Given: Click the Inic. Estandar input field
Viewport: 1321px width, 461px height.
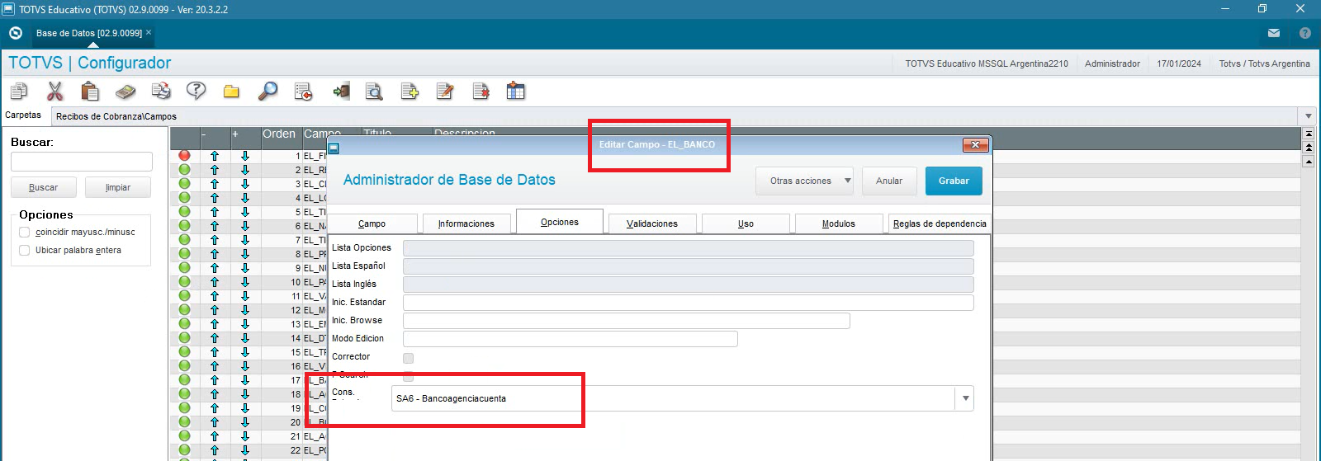Looking at the screenshot, I should 689,303.
